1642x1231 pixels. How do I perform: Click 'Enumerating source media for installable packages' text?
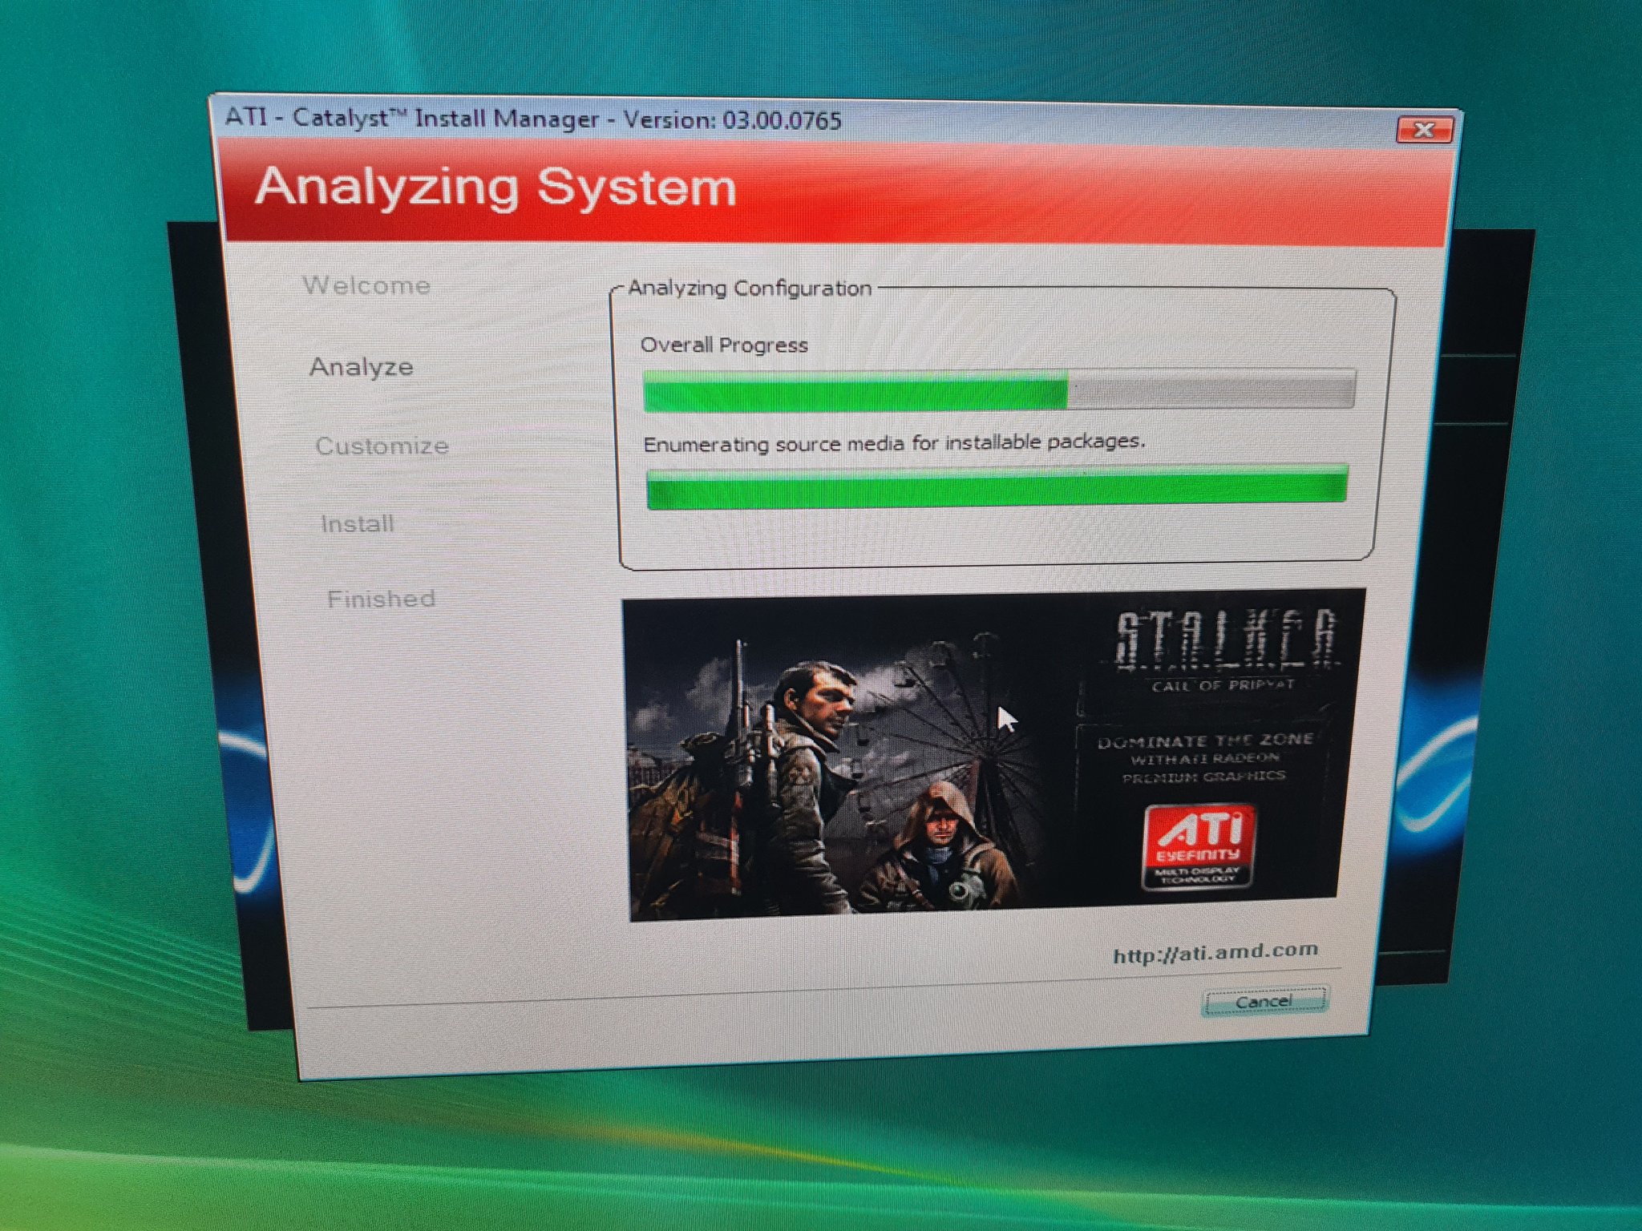click(x=894, y=442)
